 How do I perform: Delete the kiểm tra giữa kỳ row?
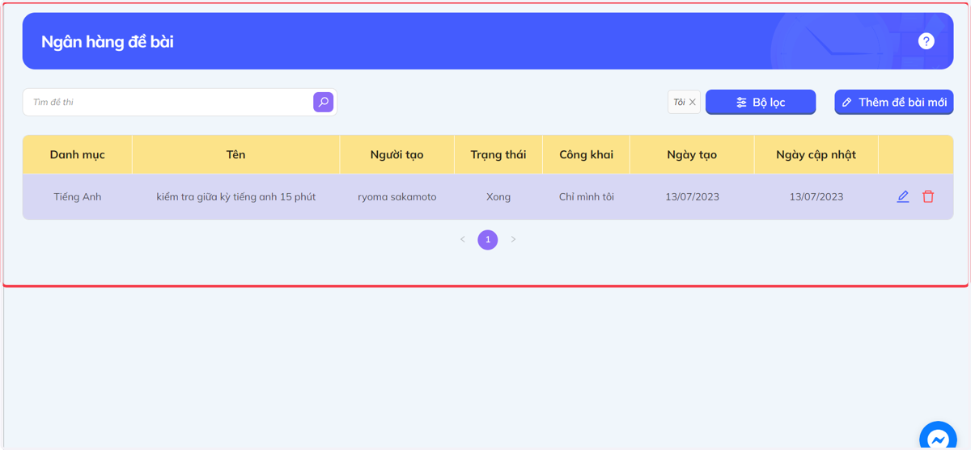(928, 196)
